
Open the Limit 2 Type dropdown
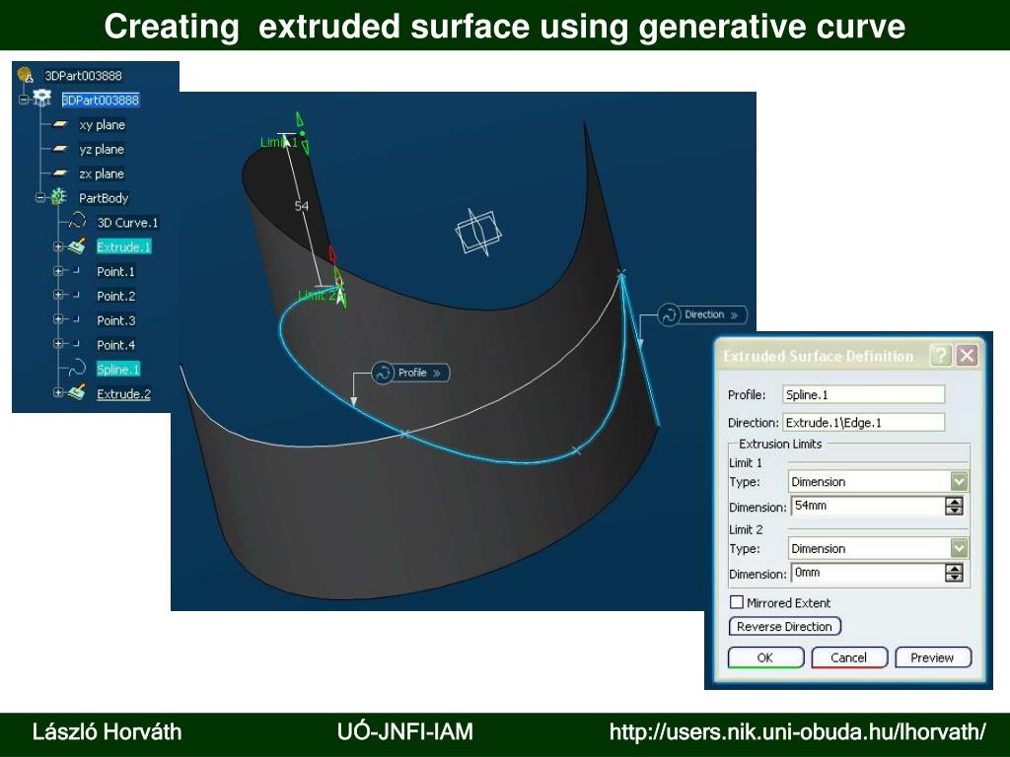(959, 548)
